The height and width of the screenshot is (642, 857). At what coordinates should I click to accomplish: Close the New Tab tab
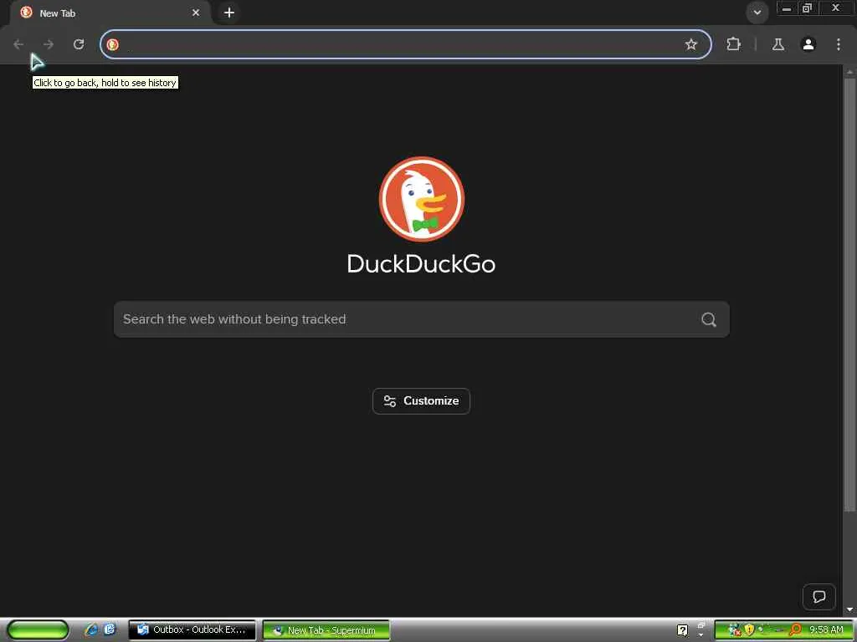pyautogui.click(x=196, y=13)
